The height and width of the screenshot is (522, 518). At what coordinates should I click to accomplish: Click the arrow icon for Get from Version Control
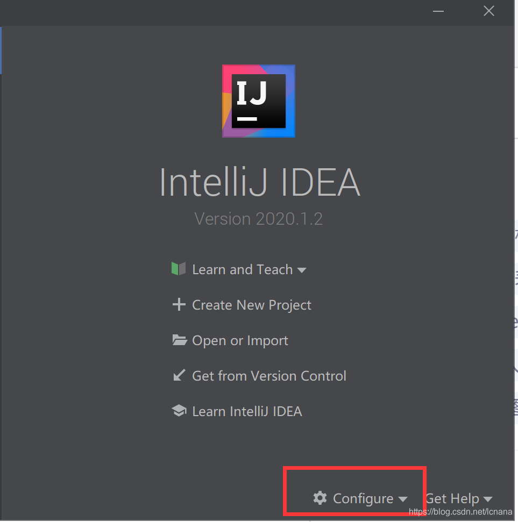click(x=179, y=375)
